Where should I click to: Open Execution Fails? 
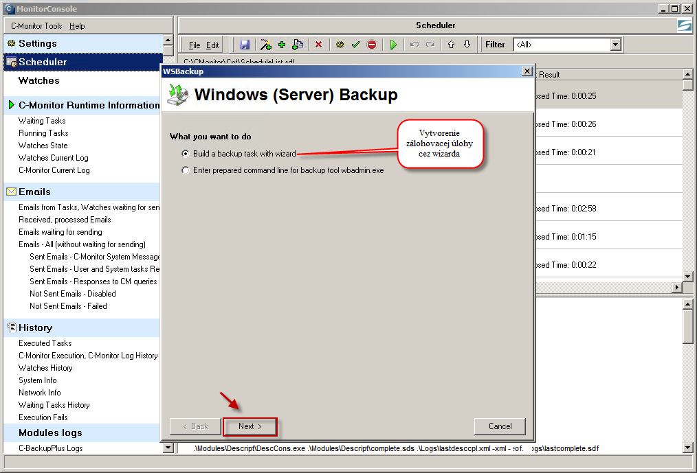43,418
